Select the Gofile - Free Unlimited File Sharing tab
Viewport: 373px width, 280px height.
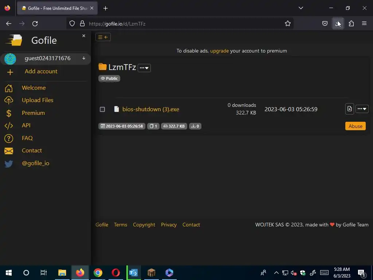click(57, 8)
